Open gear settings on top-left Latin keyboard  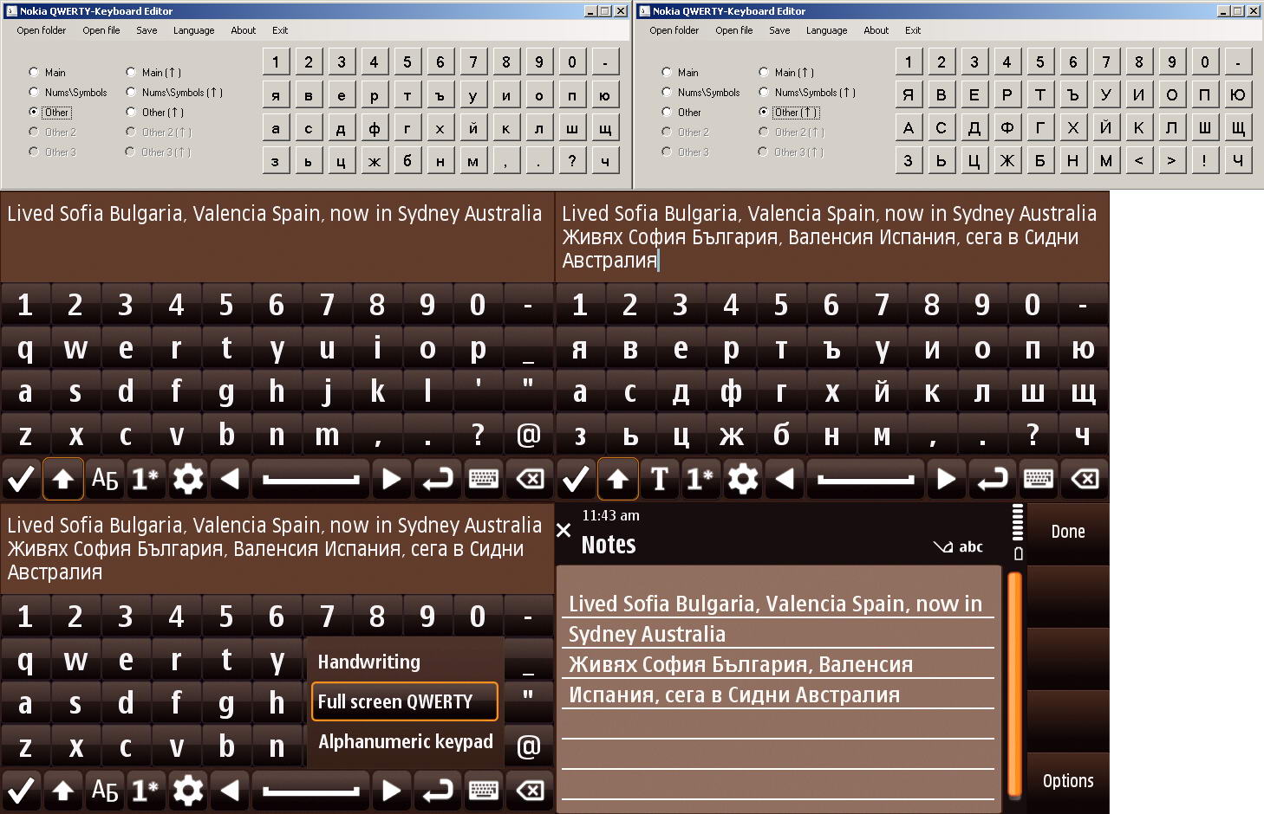click(188, 479)
